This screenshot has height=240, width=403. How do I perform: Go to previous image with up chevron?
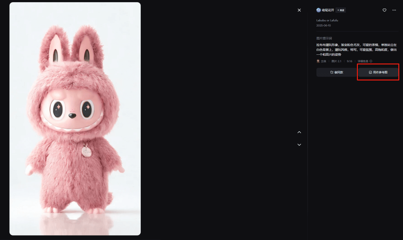299,132
